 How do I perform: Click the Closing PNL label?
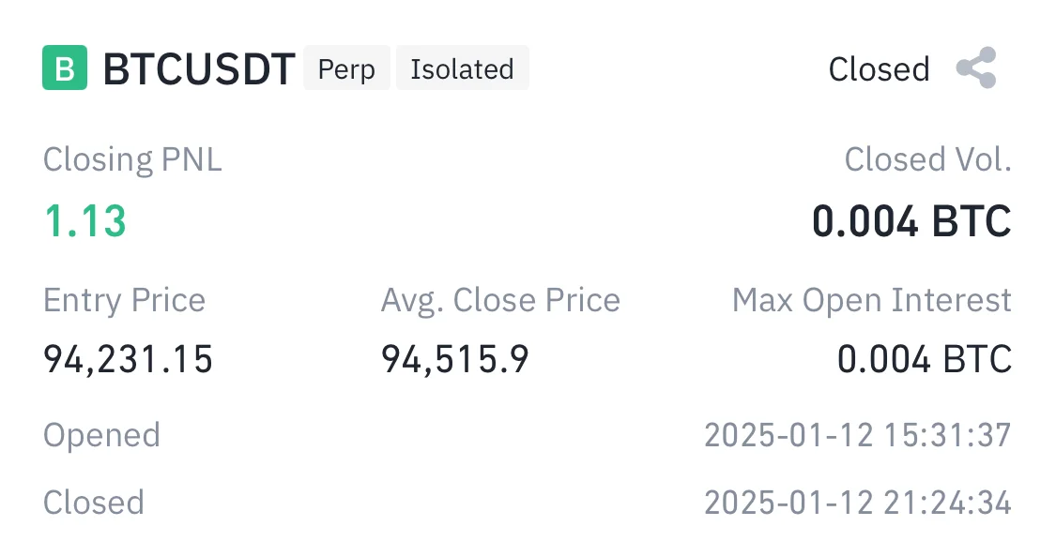(x=132, y=160)
